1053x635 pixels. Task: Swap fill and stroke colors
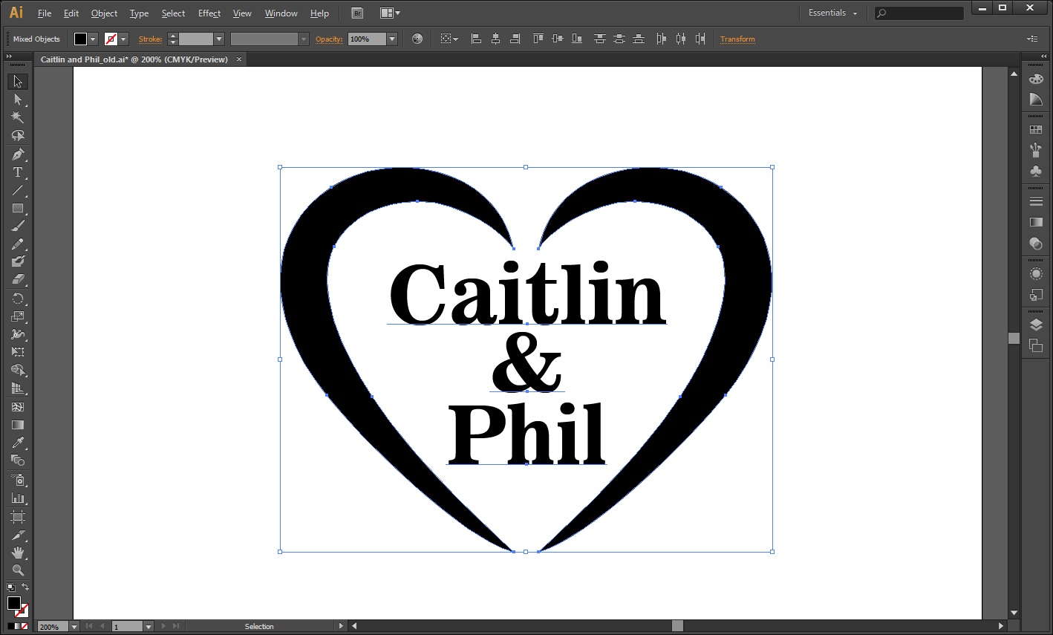tap(25, 587)
